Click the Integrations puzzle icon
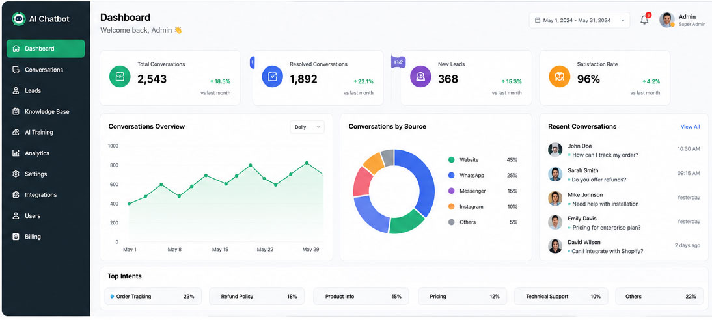This screenshot has width=712, height=320. point(16,194)
